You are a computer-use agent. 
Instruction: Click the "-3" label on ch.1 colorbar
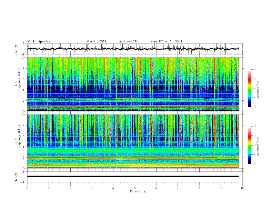pos(254,69)
